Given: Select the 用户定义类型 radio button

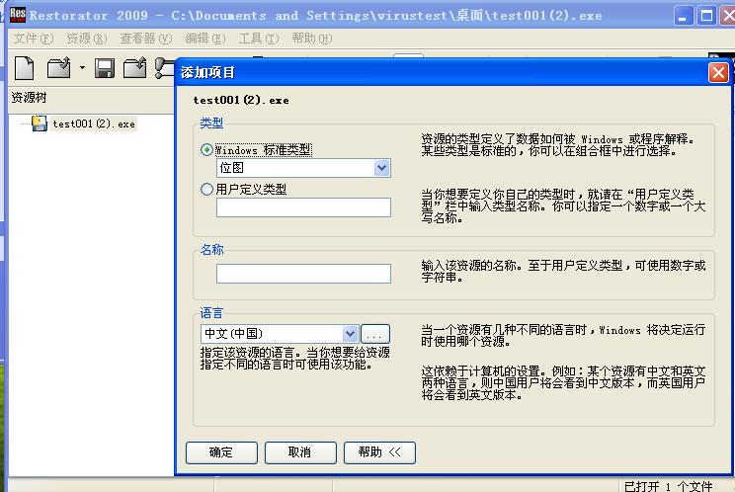Looking at the screenshot, I should [x=206, y=190].
